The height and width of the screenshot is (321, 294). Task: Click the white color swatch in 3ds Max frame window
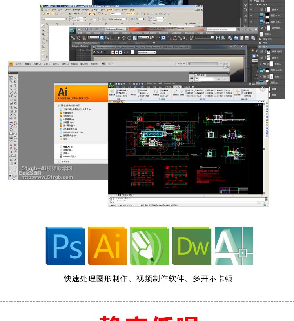coord(132,52)
